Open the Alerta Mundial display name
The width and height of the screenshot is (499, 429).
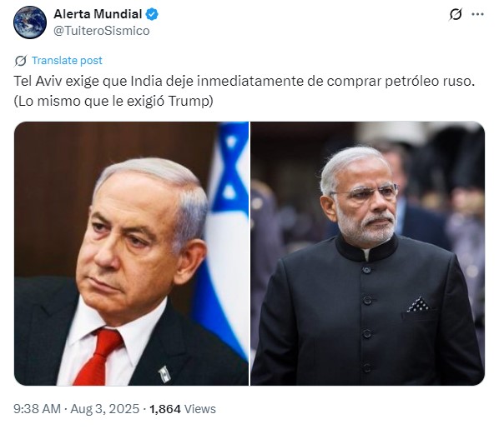[98, 14]
